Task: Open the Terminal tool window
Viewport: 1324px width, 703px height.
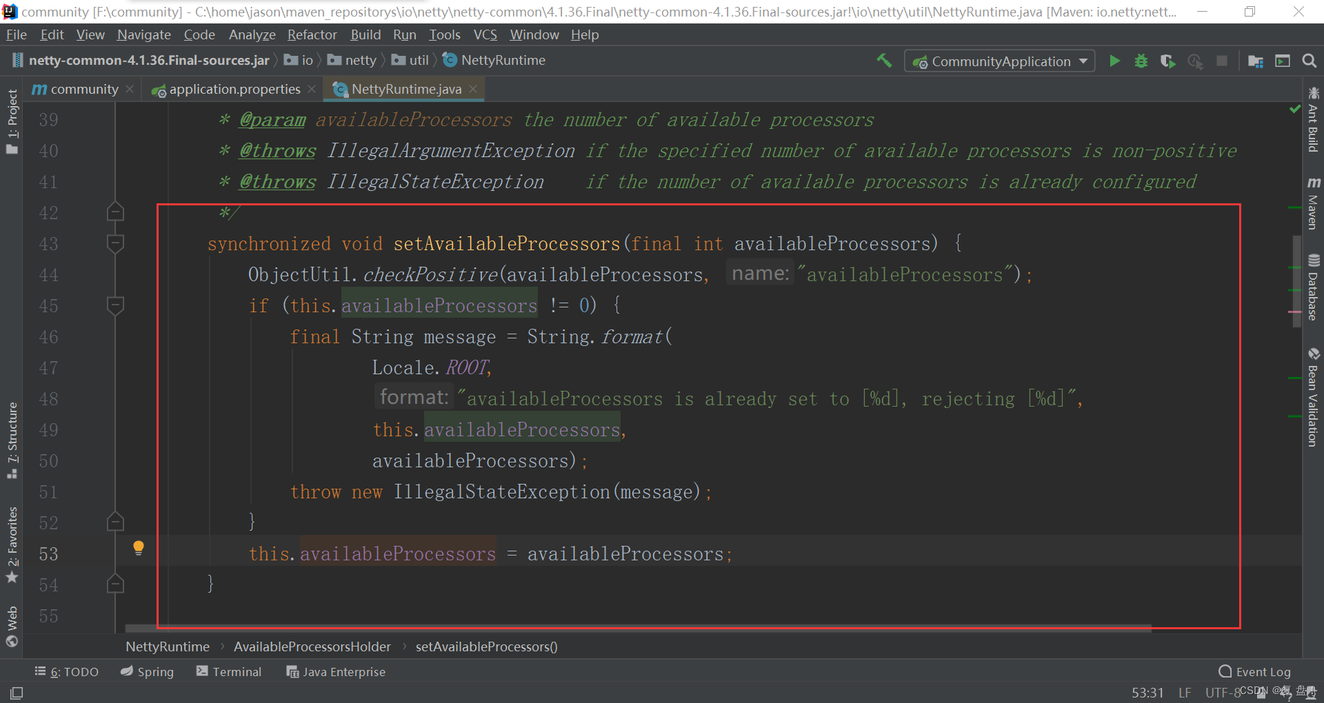Action: coord(229,672)
